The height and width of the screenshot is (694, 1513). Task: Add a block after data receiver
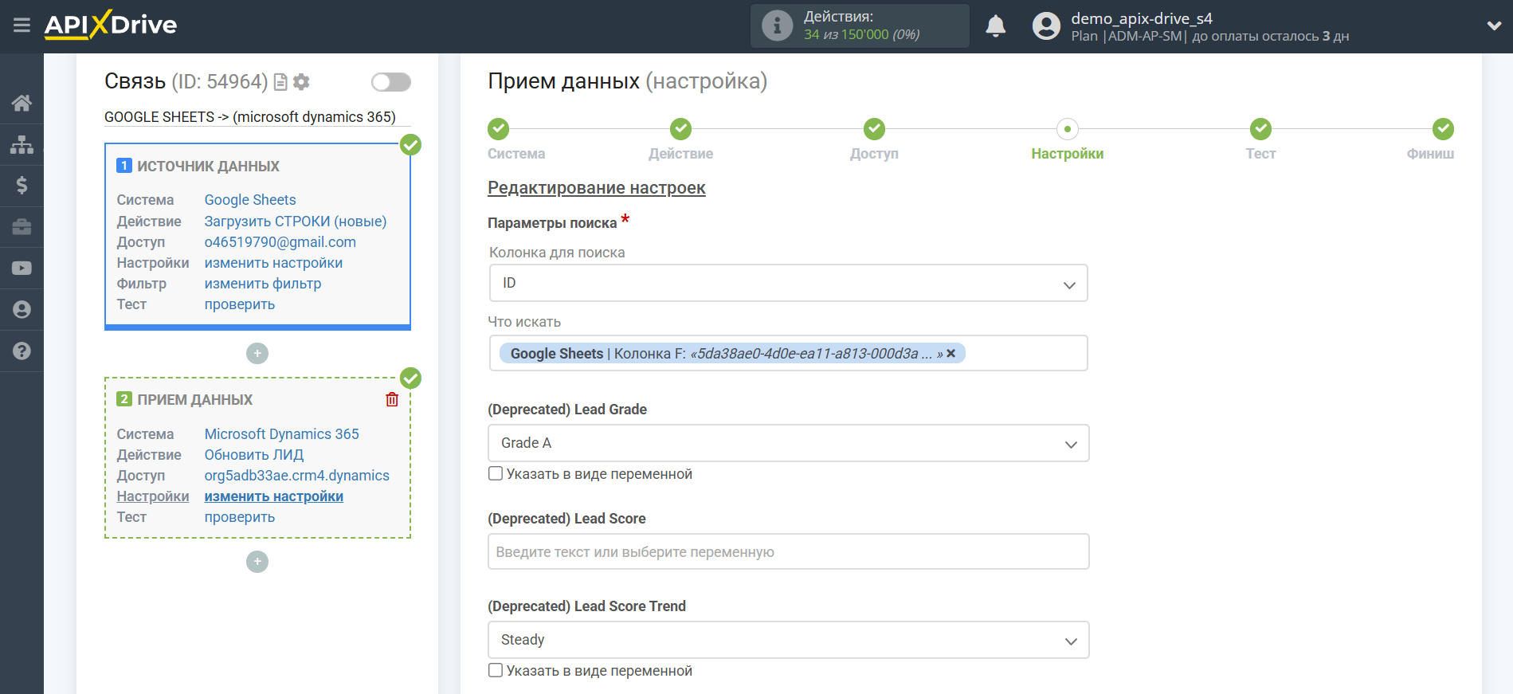pyautogui.click(x=257, y=562)
